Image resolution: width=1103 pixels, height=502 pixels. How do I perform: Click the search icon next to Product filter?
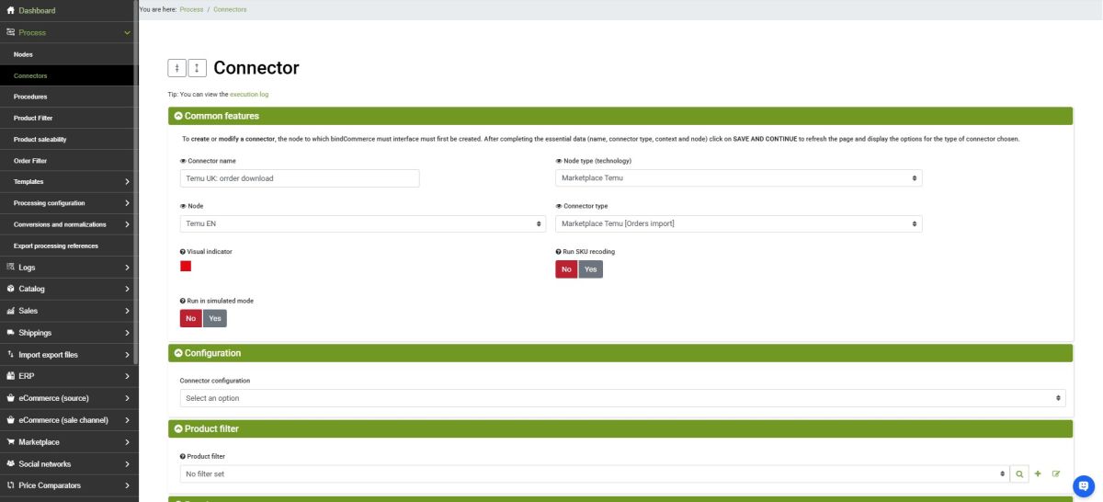[x=1018, y=474]
